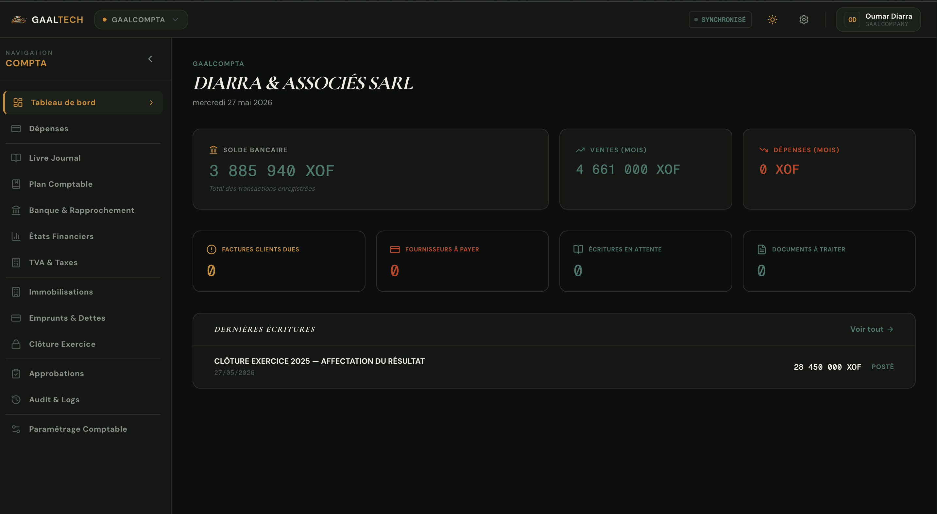This screenshot has width=937, height=514.
Task: Click the Dépenses (Mois) trend-down icon
Action: [x=764, y=150]
